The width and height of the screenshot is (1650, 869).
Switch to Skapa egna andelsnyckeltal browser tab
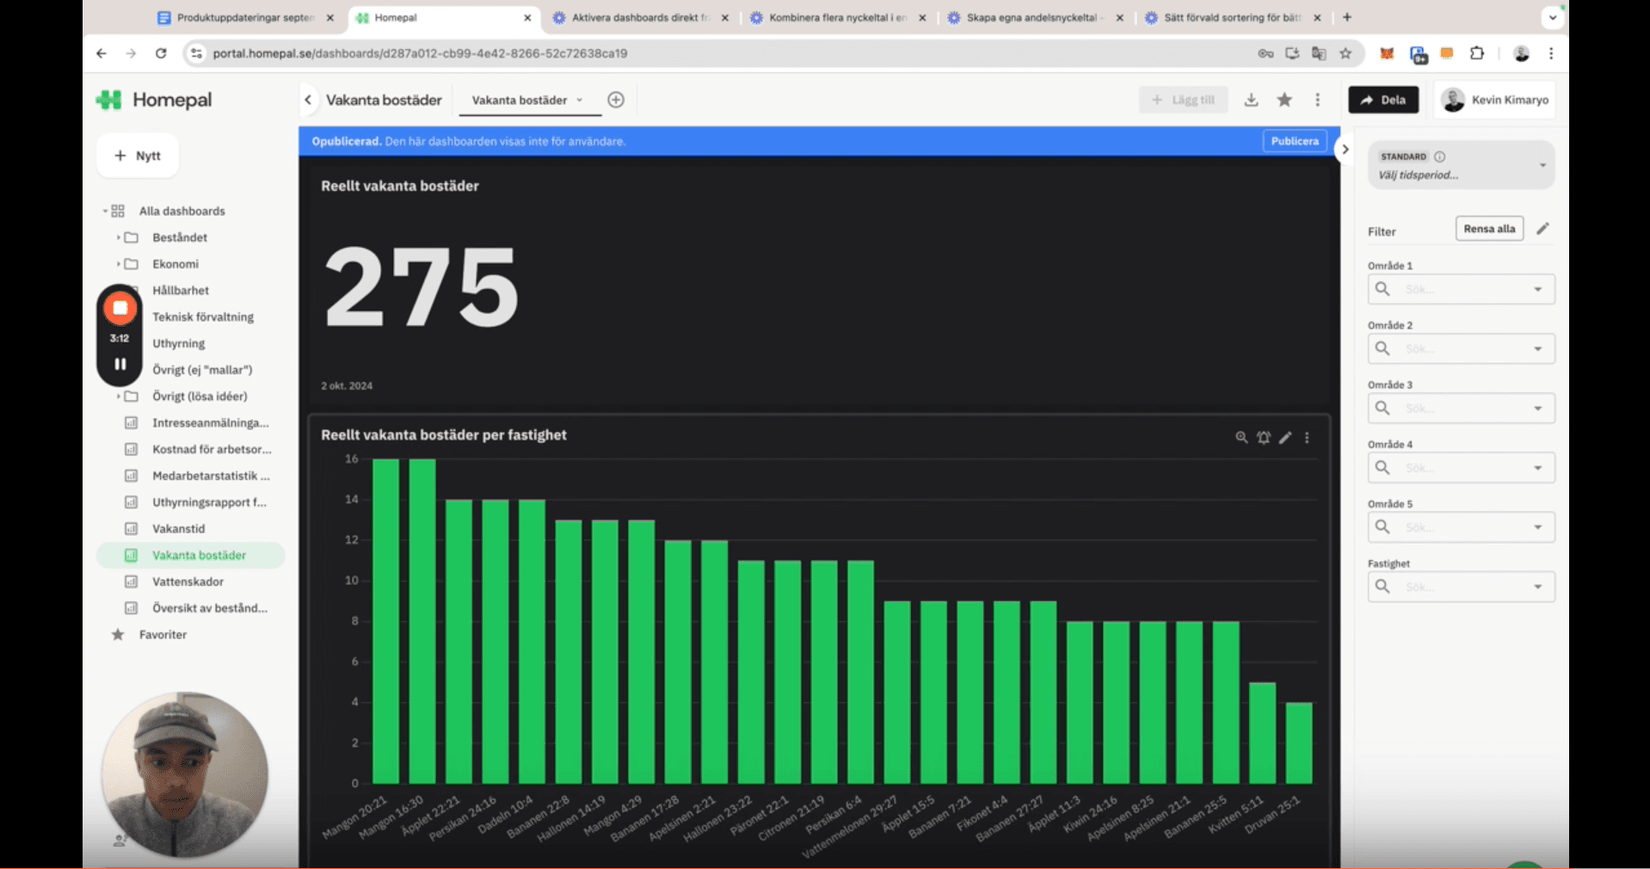1035,17
